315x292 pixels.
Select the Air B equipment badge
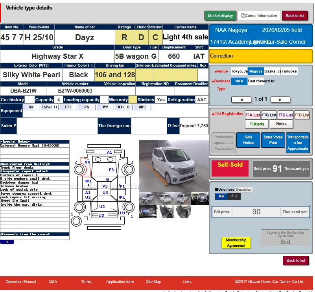[123, 107]
